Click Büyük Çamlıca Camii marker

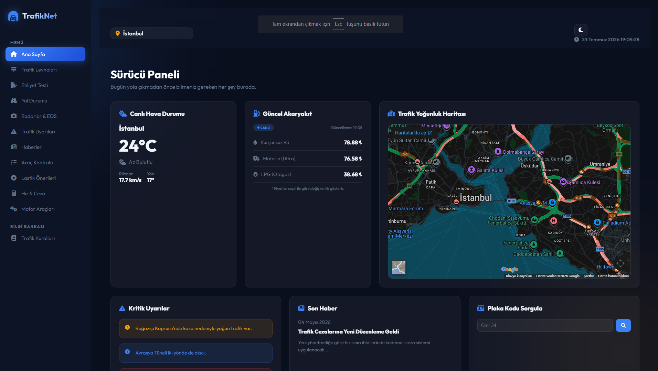point(568,158)
